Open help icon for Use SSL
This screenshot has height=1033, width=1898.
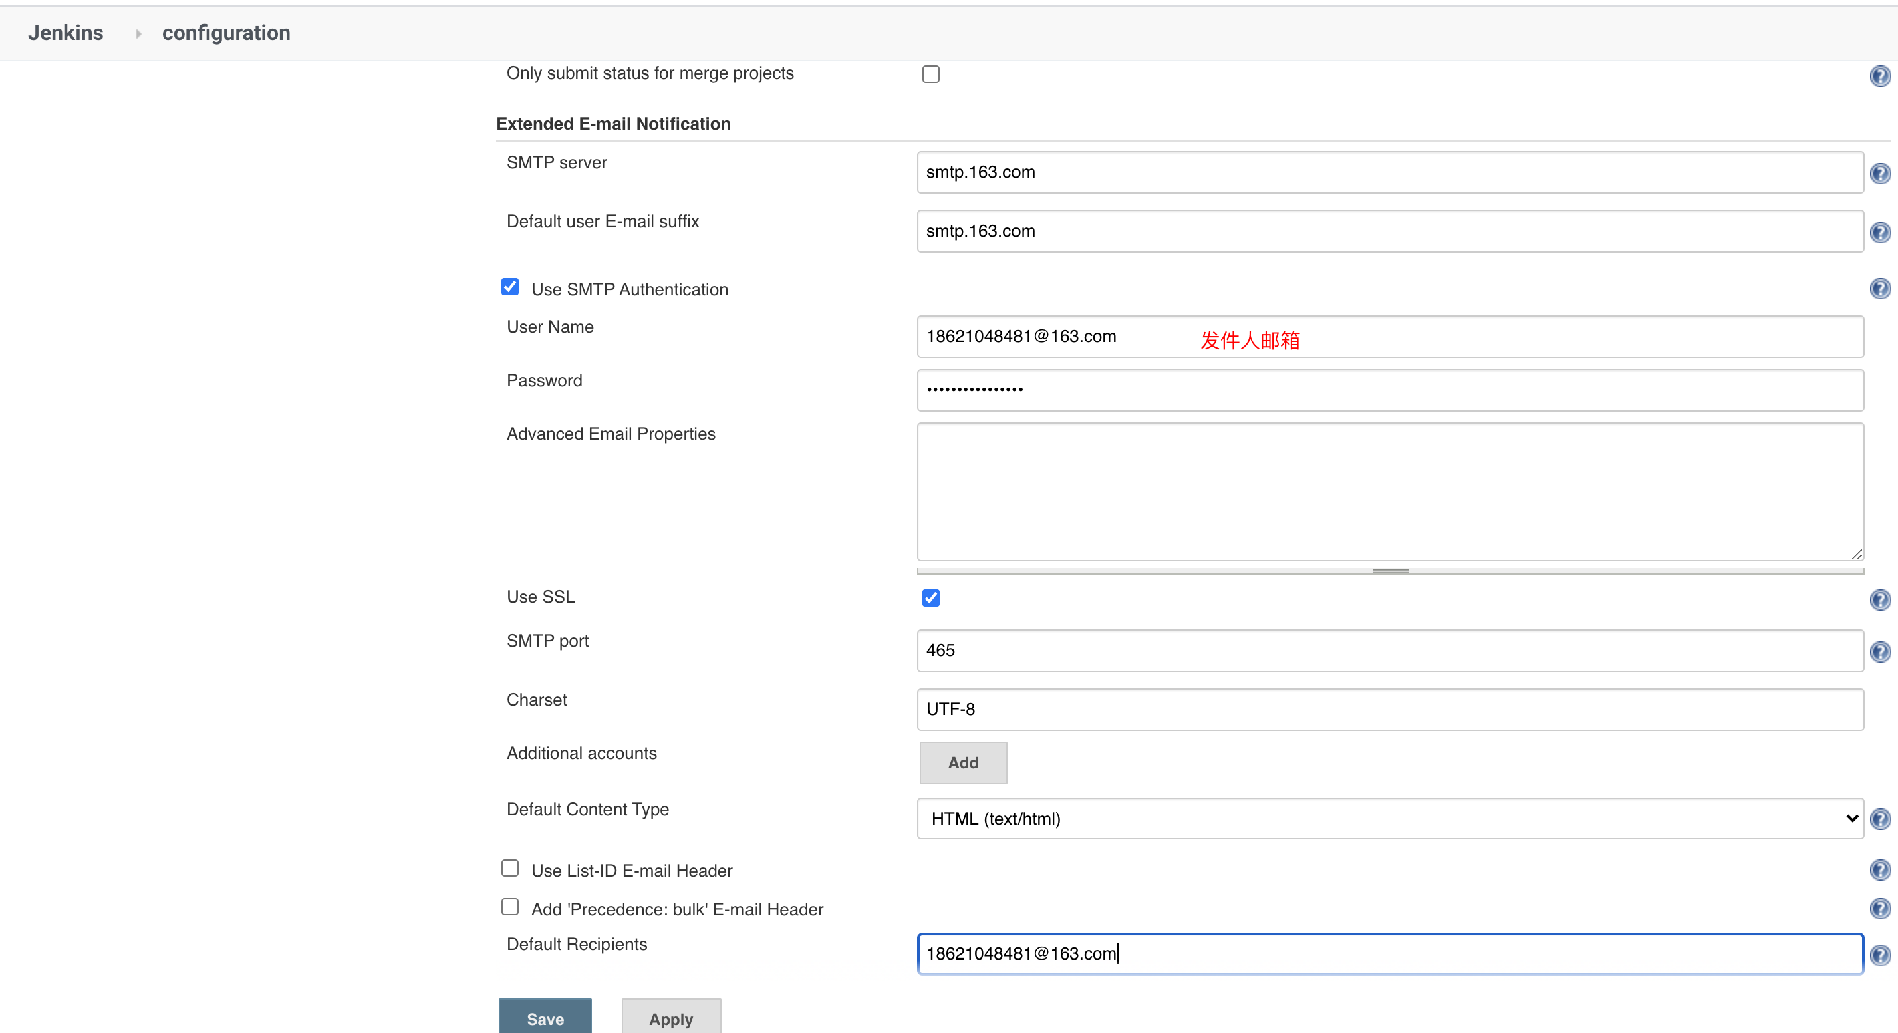[x=1879, y=600]
